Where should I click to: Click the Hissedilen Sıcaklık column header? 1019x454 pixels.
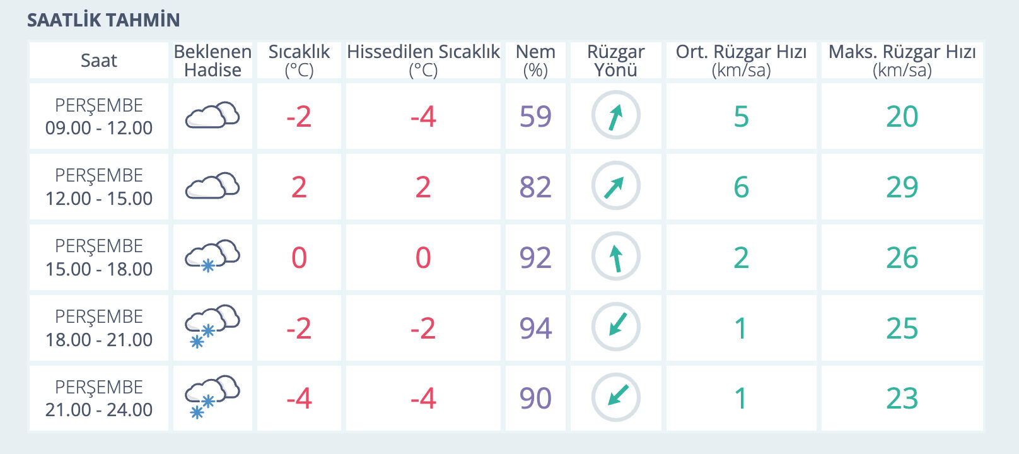tap(423, 61)
